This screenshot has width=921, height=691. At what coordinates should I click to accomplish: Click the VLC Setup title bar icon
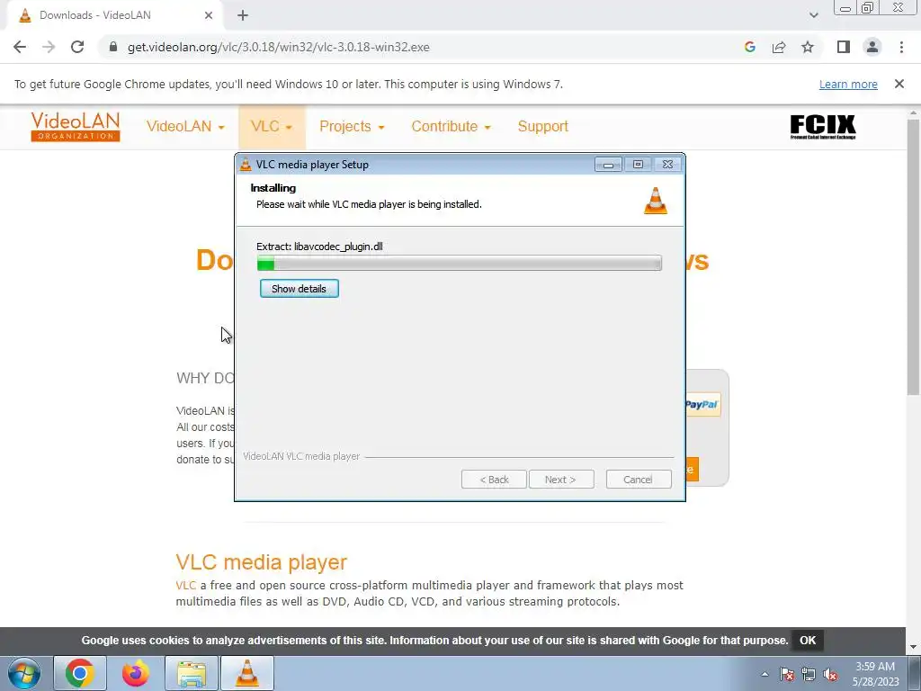246,165
